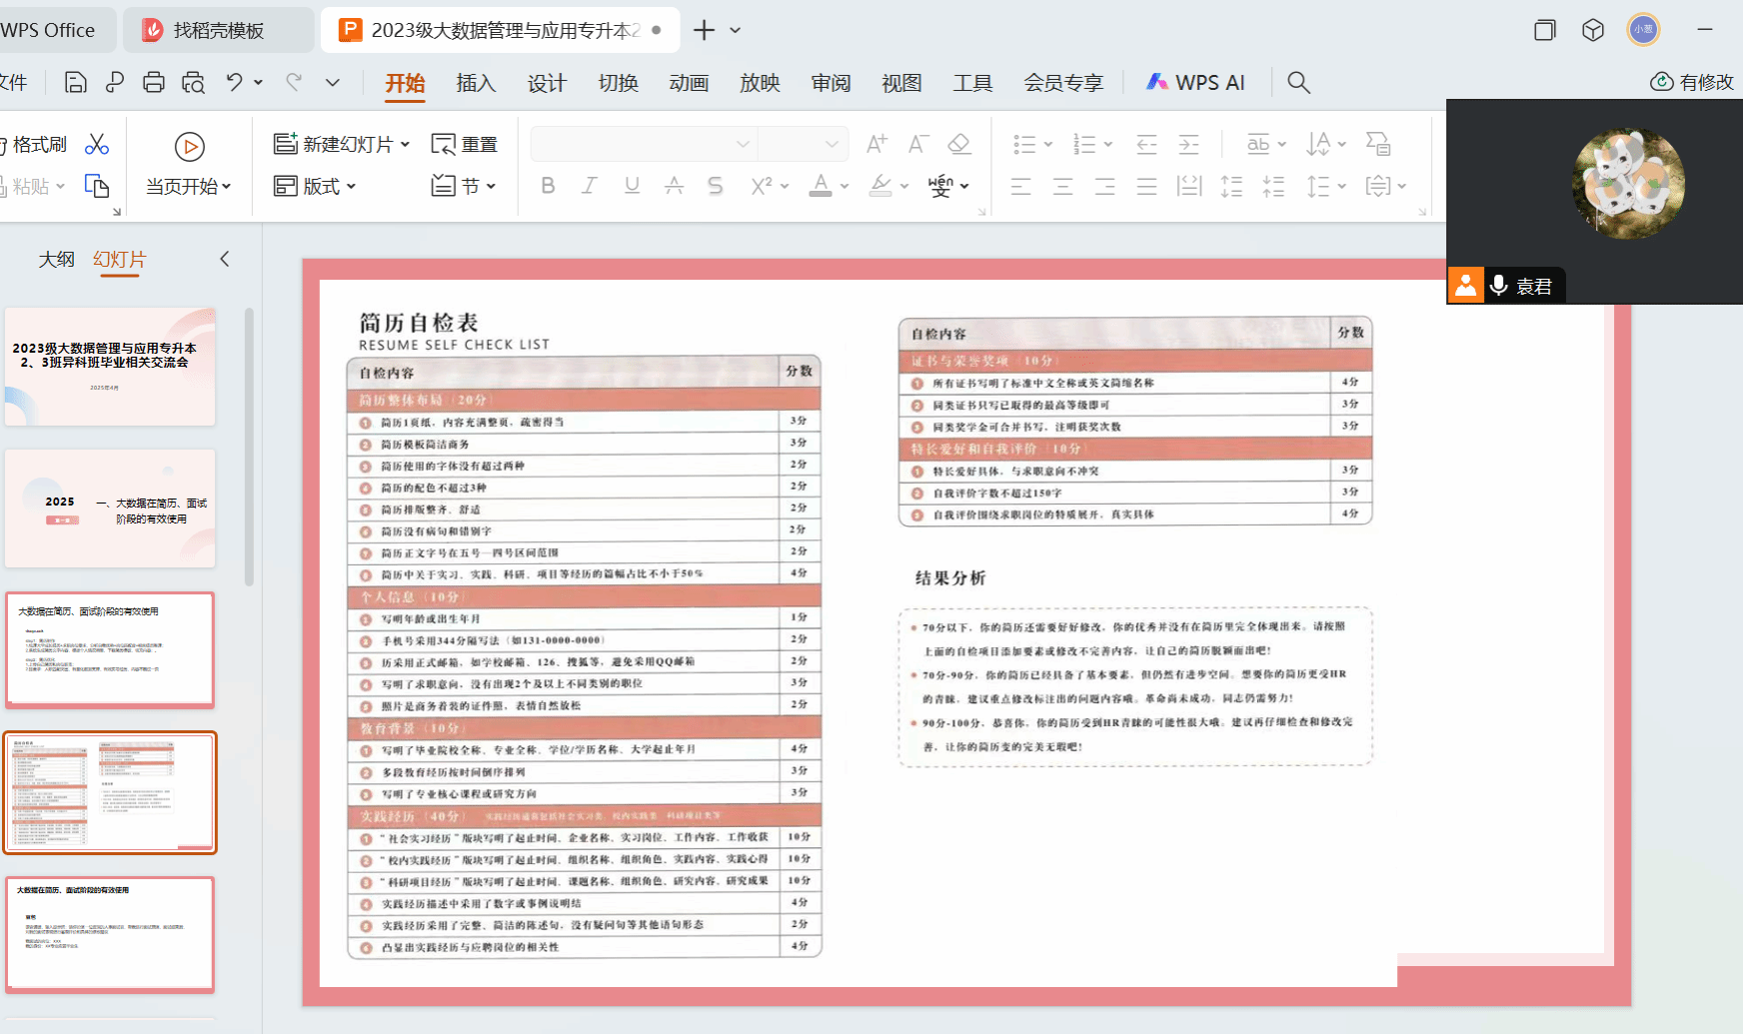Open the font color picker
The height and width of the screenshot is (1034, 1743).
point(821,186)
